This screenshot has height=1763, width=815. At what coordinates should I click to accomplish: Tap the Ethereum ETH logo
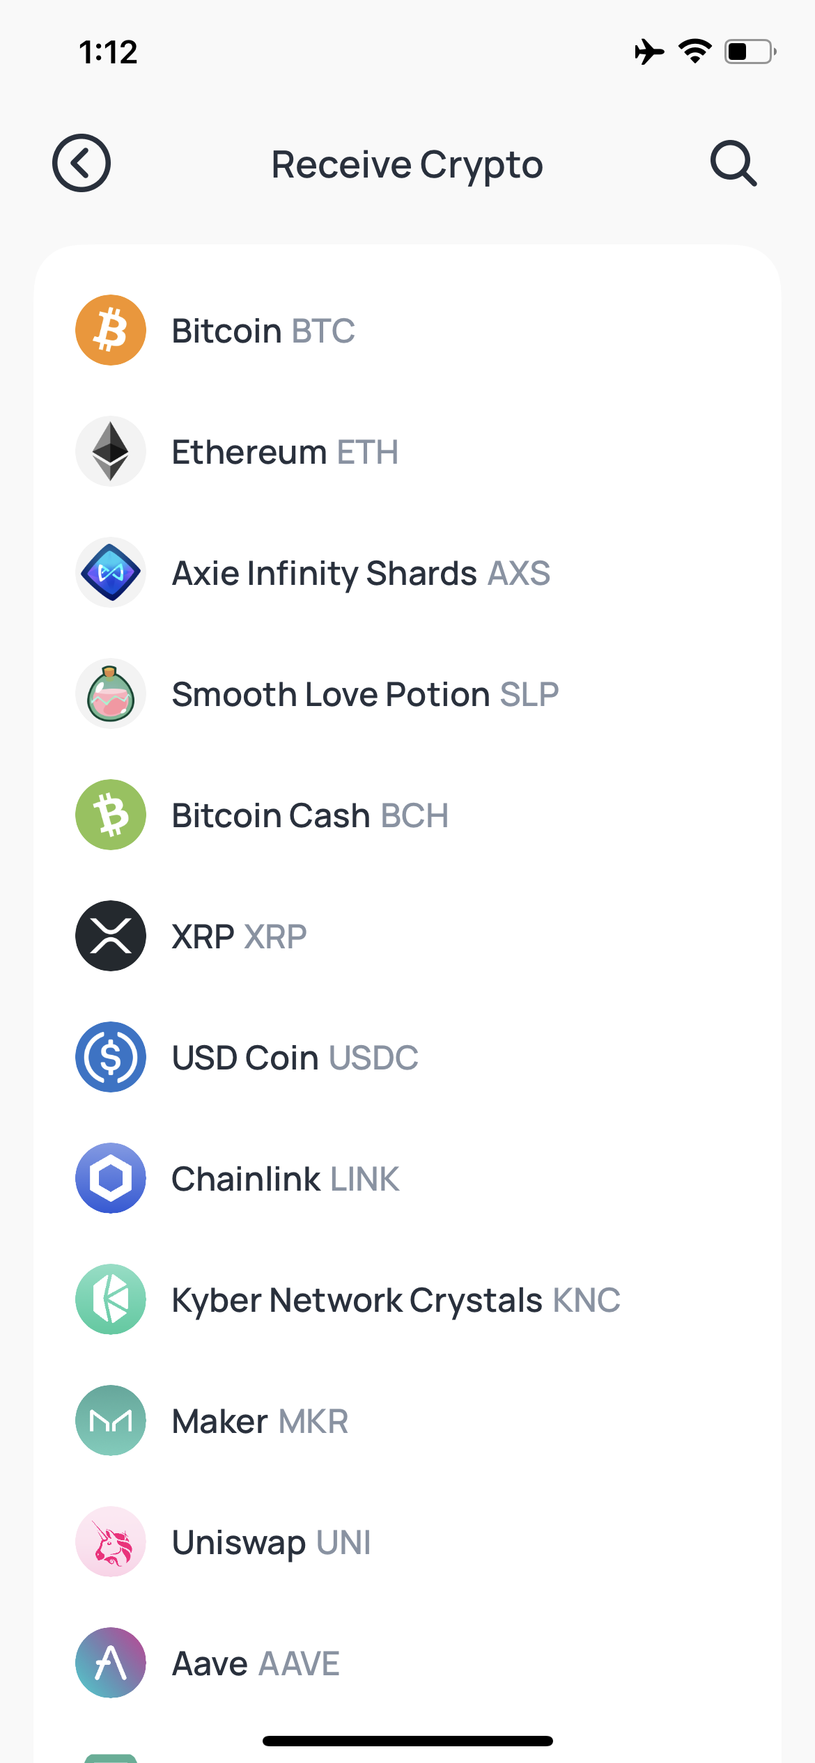click(110, 451)
